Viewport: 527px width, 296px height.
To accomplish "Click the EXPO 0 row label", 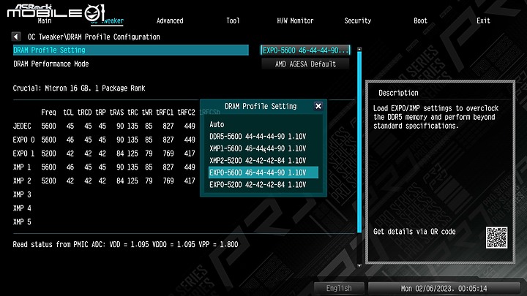I will 23,140.
